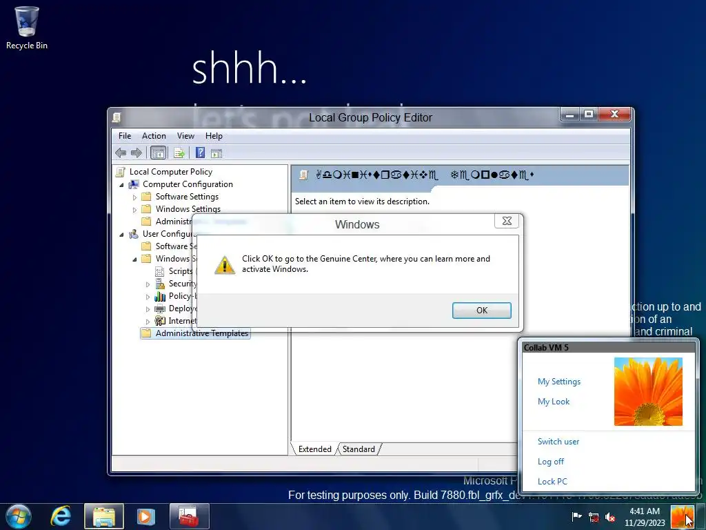Click the user tile in the taskbar corner
The width and height of the screenshot is (706, 530).
(682, 517)
